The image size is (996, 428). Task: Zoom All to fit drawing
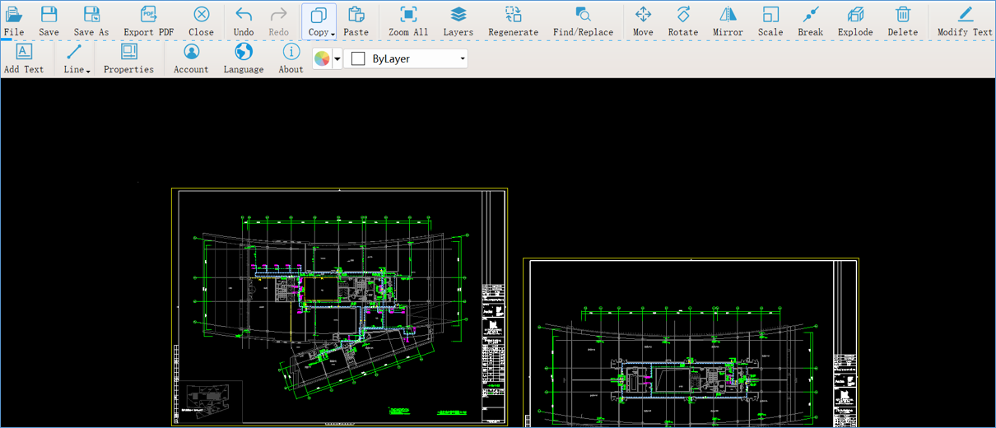click(408, 21)
